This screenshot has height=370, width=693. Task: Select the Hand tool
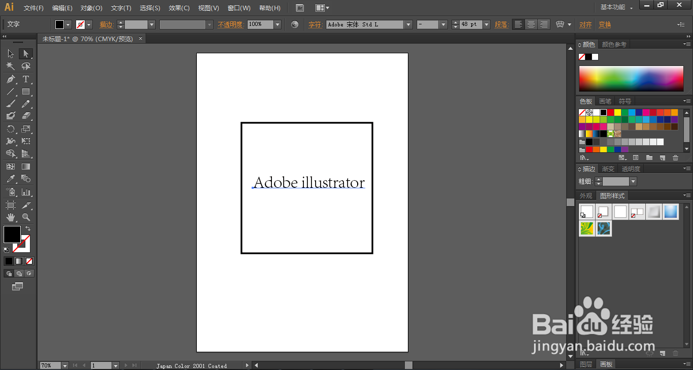tap(11, 217)
